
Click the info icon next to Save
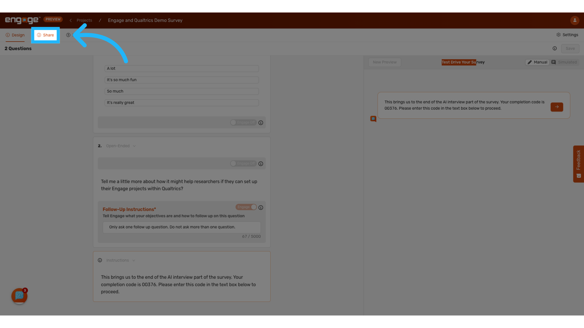click(x=554, y=48)
